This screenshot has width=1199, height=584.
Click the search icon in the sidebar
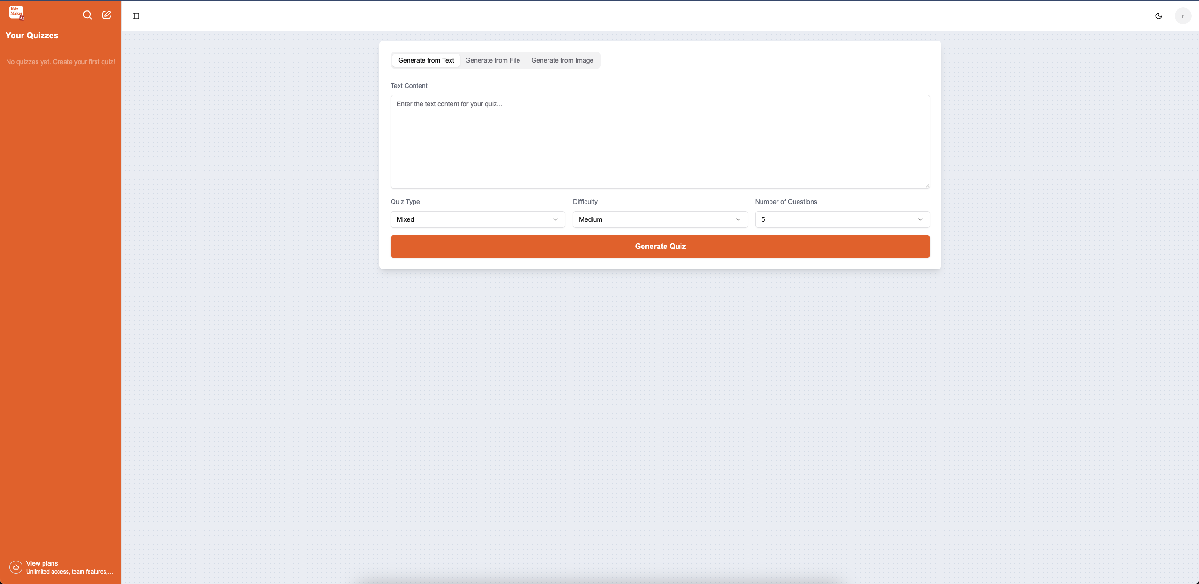click(x=87, y=15)
